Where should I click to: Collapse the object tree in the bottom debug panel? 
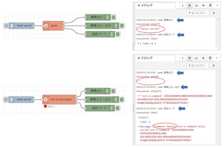(x=138, y=117)
